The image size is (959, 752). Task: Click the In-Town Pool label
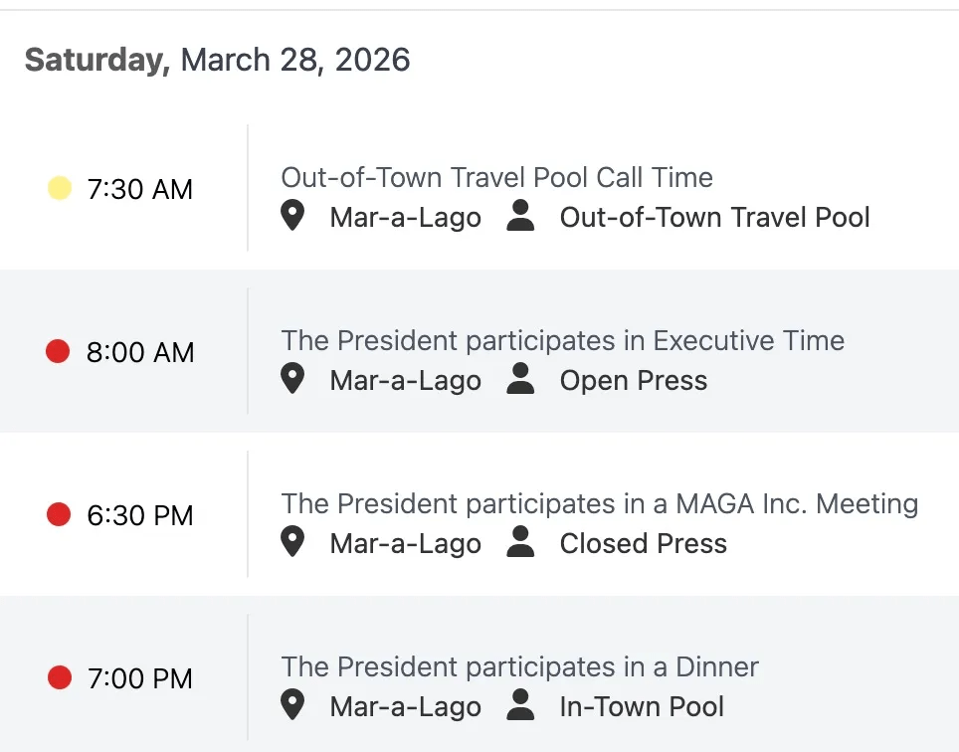tap(642, 706)
